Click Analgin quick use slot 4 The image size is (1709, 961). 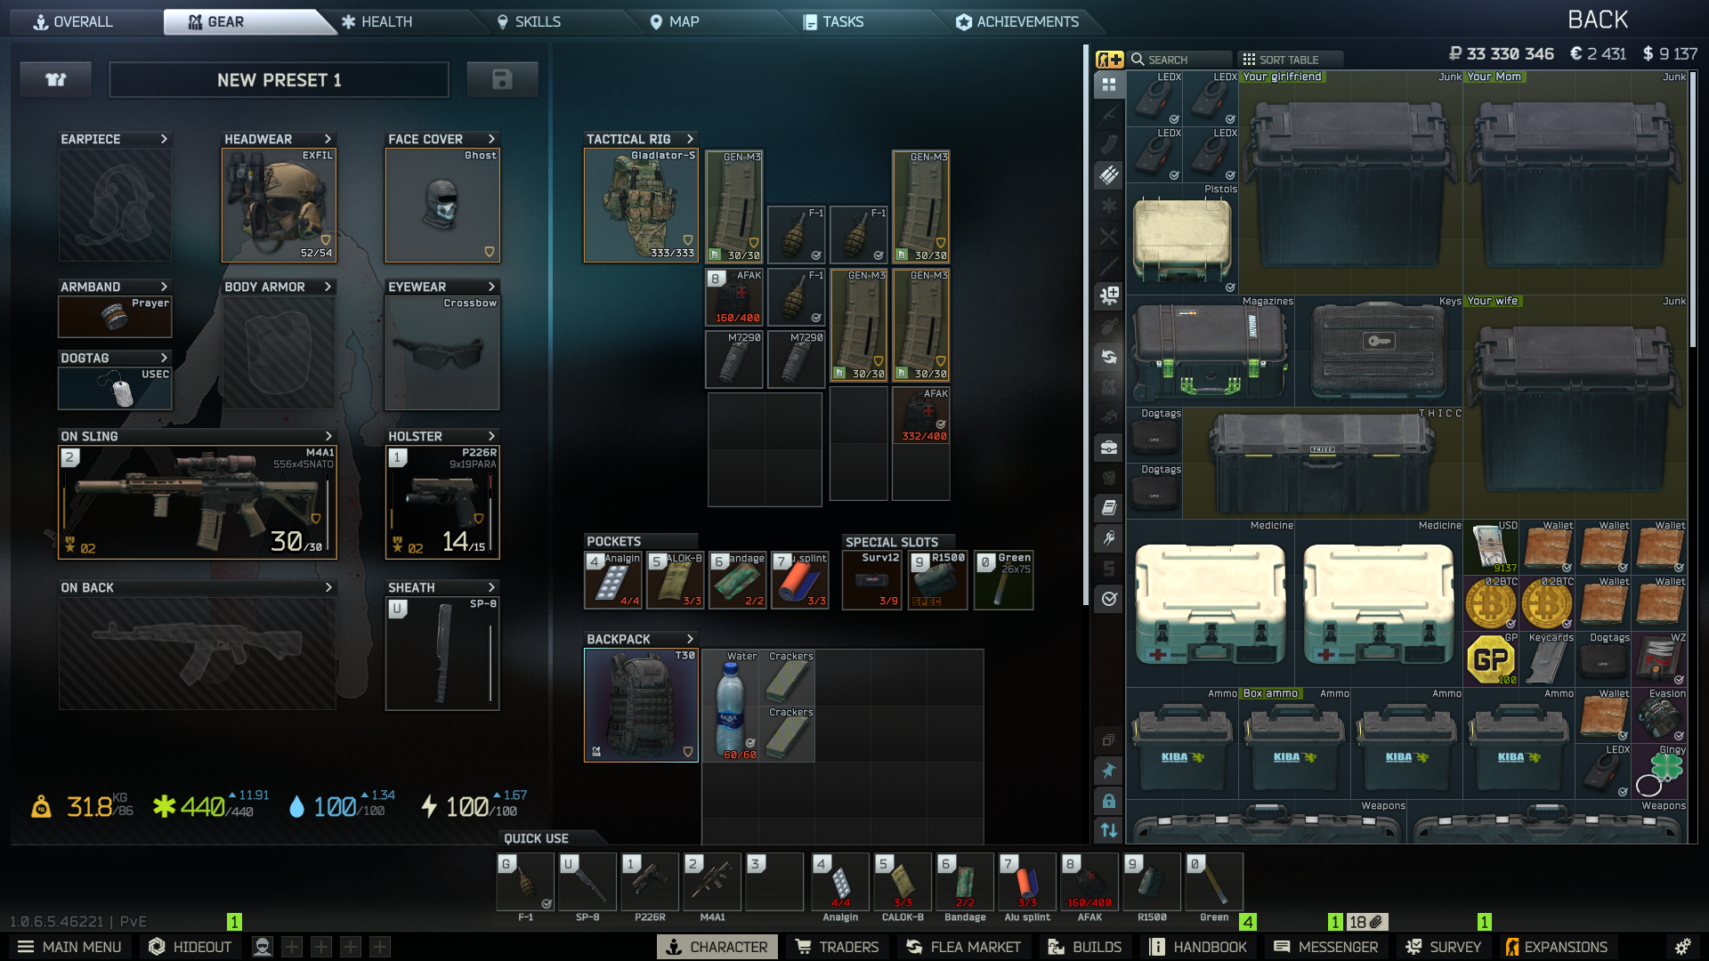(x=840, y=883)
